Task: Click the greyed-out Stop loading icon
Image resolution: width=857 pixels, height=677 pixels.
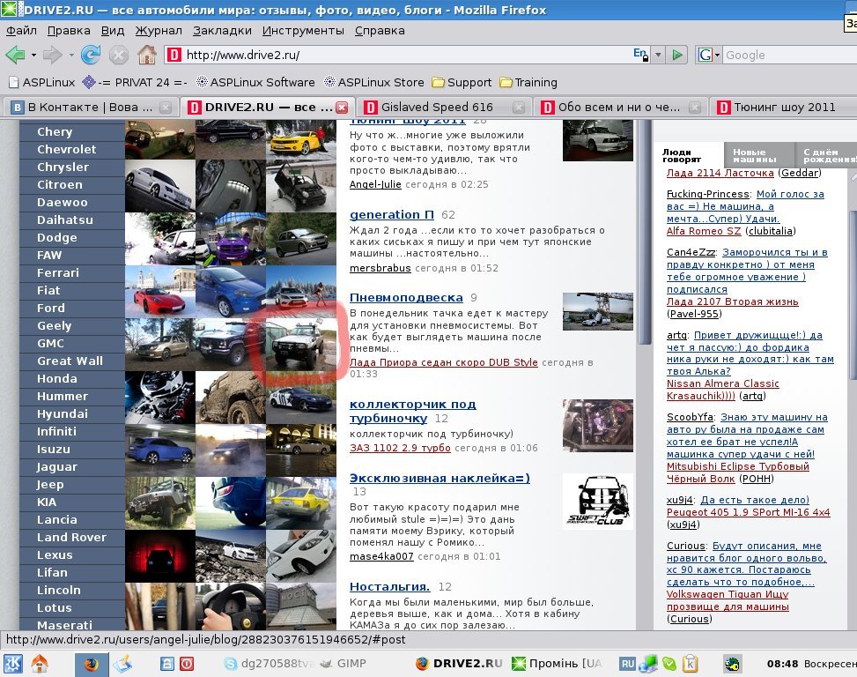Action: click(x=119, y=56)
